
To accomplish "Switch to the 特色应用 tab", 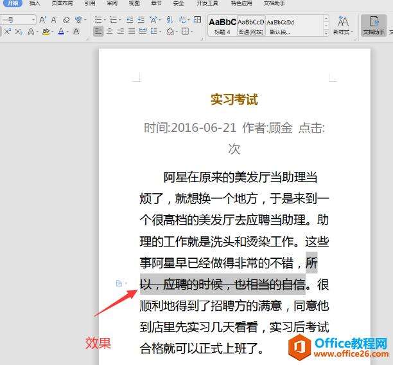I will 241,3.
